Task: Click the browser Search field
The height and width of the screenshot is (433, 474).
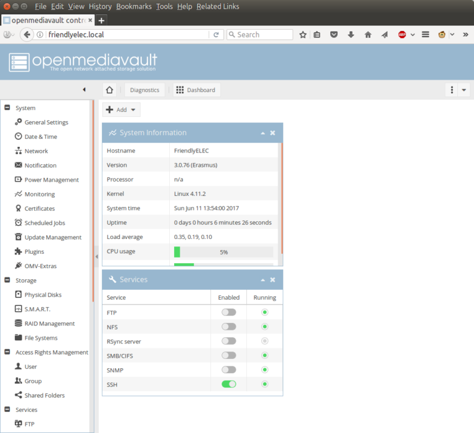Action: point(260,35)
